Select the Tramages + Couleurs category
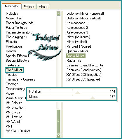This screenshot has height=139, width=122. (20, 79)
